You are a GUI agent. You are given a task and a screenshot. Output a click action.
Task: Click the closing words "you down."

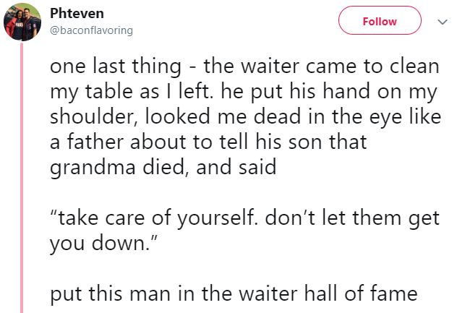point(103,244)
